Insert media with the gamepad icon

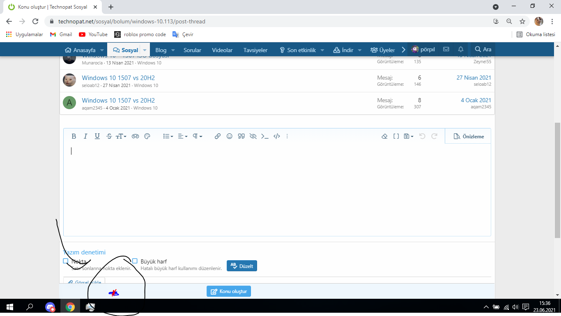pyautogui.click(x=135, y=136)
